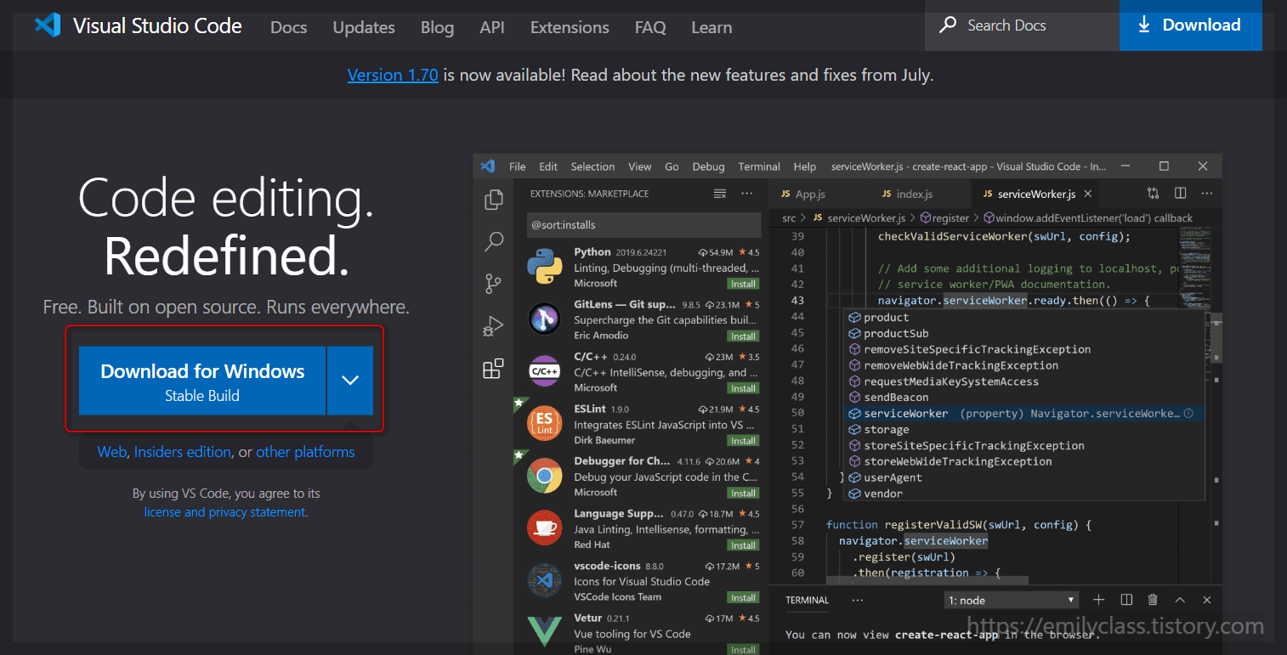This screenshot has height=655, width=1287.
Task: Click Install for the Python extension
Action: tap(744, 284)
